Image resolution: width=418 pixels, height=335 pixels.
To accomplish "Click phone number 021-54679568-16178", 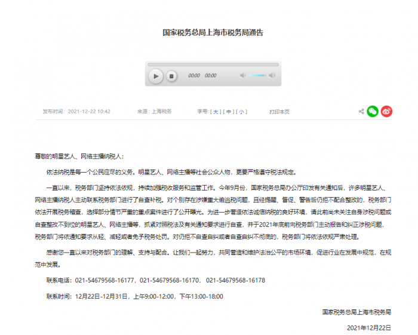I will point(236,281).
